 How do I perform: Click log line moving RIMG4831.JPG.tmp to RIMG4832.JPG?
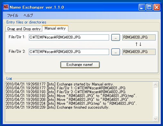click(71, 104)
